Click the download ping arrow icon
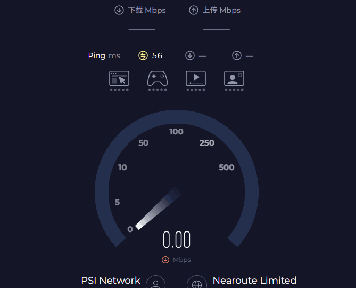The width and height of the screenshot is (356, 288). 190,55
